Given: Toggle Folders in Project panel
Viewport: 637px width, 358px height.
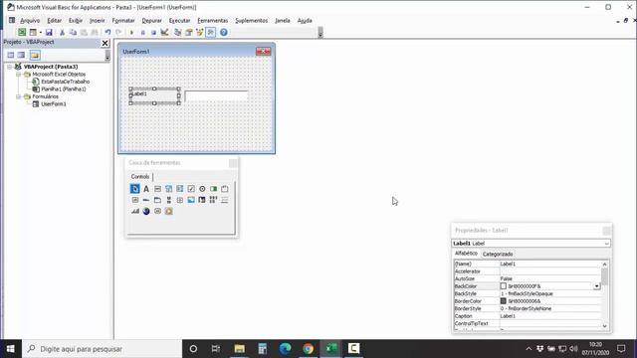Looking at the screenshot, I should tap(35, 55).
